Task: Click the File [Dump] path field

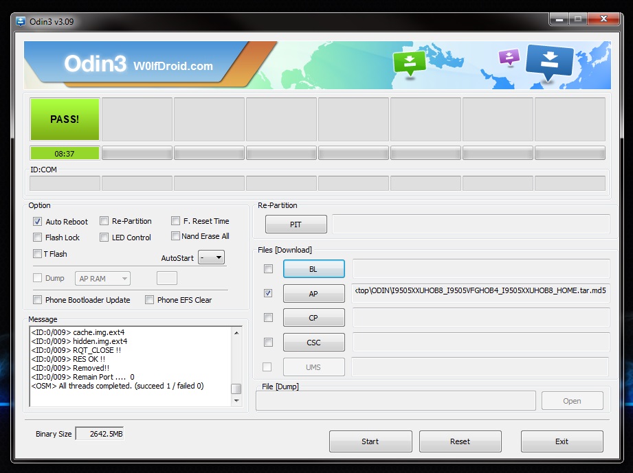Action: coord(396,400)
